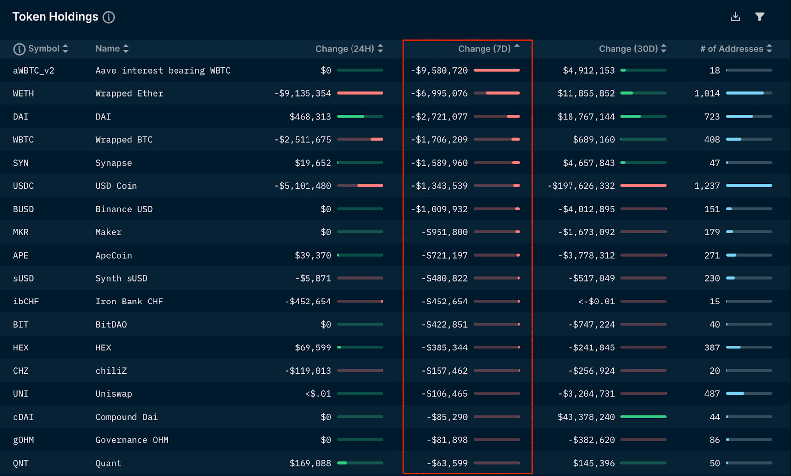Click the 1,014 addresses count
This screenshot has height=476, width=791.
pos(707,93)
